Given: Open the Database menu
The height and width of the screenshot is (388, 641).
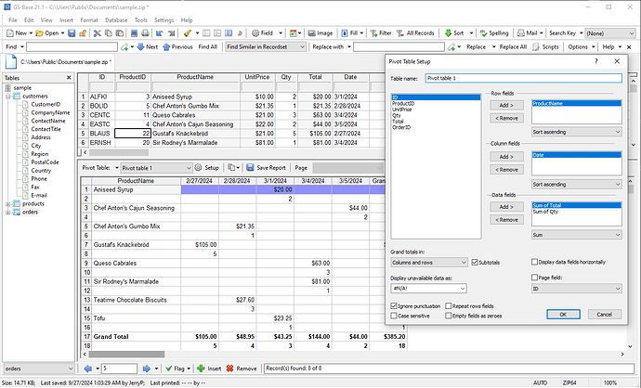Looking at the screenshot, I should click(116, 20).
